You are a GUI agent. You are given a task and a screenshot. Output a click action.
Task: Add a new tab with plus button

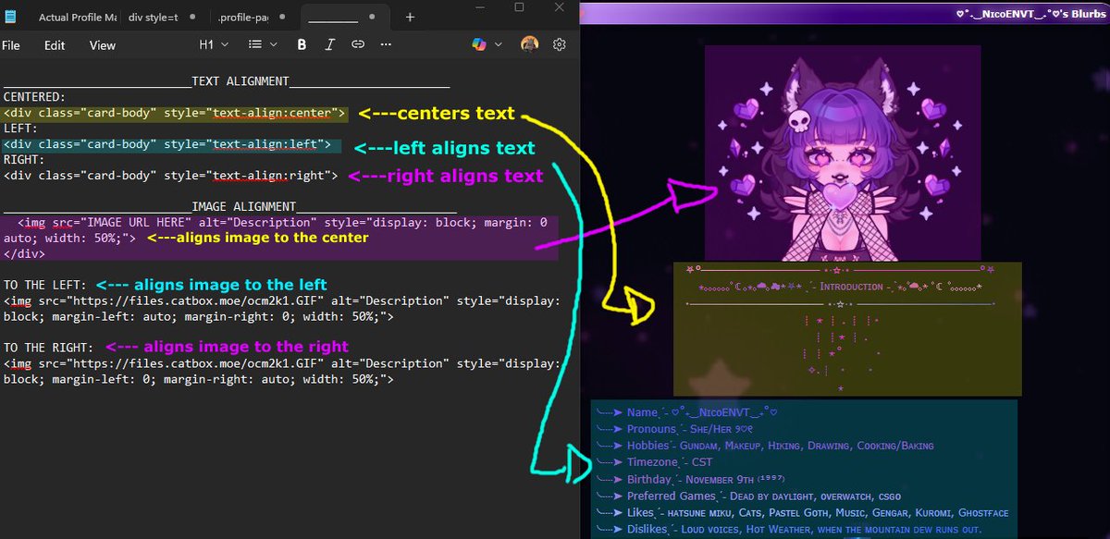point(410,17)
